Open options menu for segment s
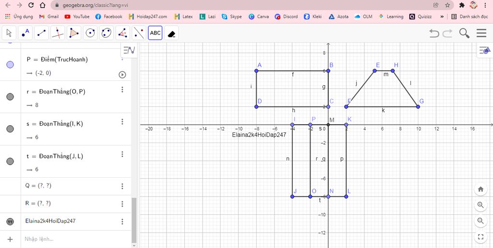 pyautogui.click(x=122, y=122)
